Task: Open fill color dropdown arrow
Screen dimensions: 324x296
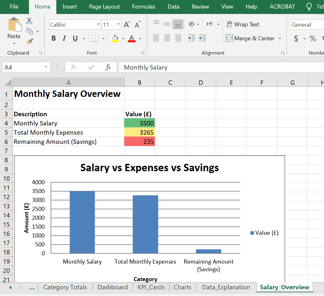Action: tap(123, 38)
